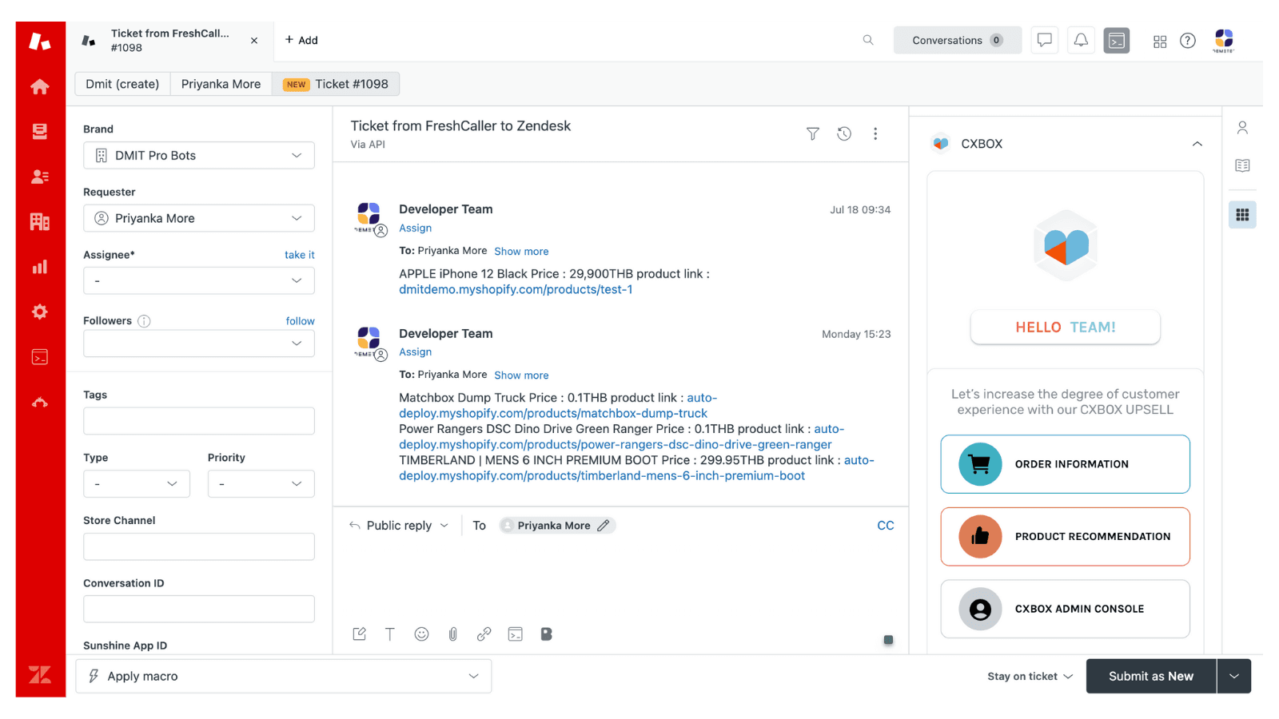Click Show more on the Jul 18 message
1279x719 pixels.
pos(521,251)
